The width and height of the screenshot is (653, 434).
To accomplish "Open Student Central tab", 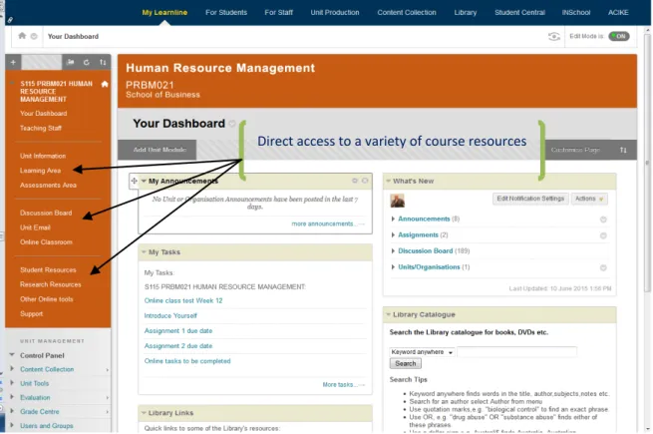I will point(519,13).
